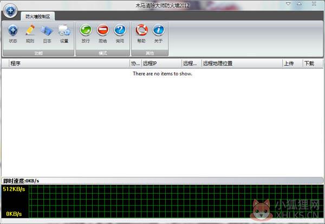Click the title bar down-arrow menu button

[288, 4]
